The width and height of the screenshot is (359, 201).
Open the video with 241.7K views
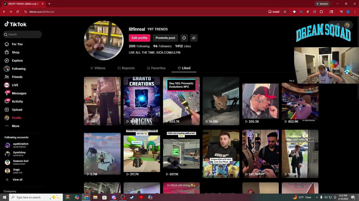tap(261, 154)
